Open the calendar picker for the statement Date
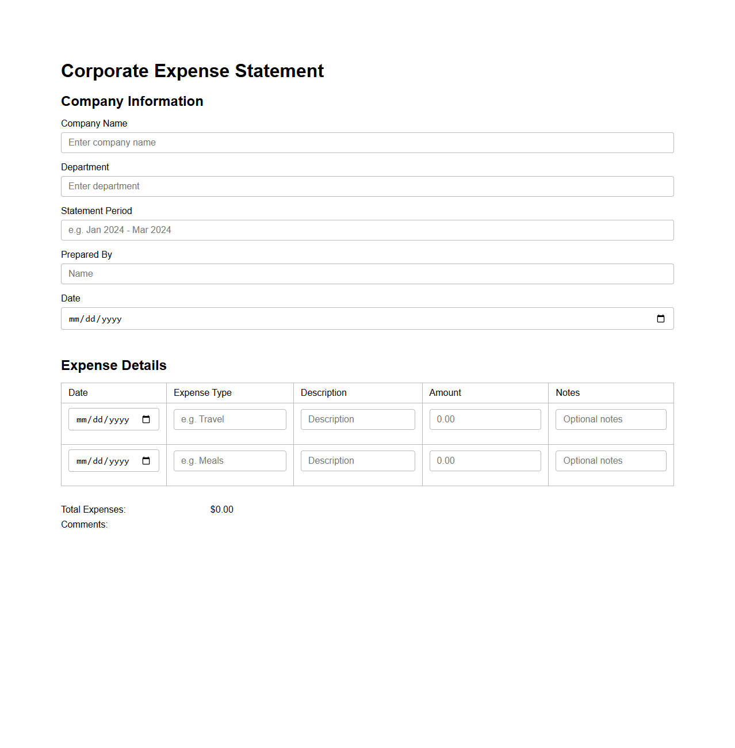This screenshot has width=735, height=748. [660, 318]
